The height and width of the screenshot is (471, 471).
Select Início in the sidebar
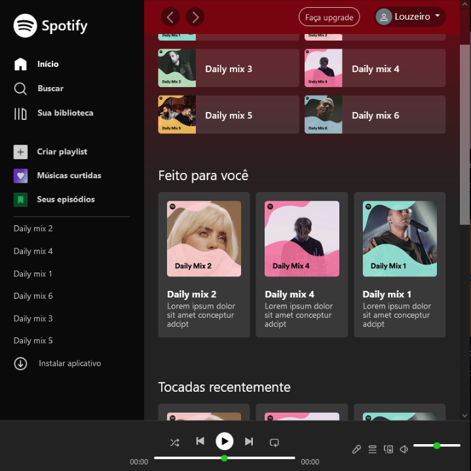pyautogui.click(x=48, y=64)
